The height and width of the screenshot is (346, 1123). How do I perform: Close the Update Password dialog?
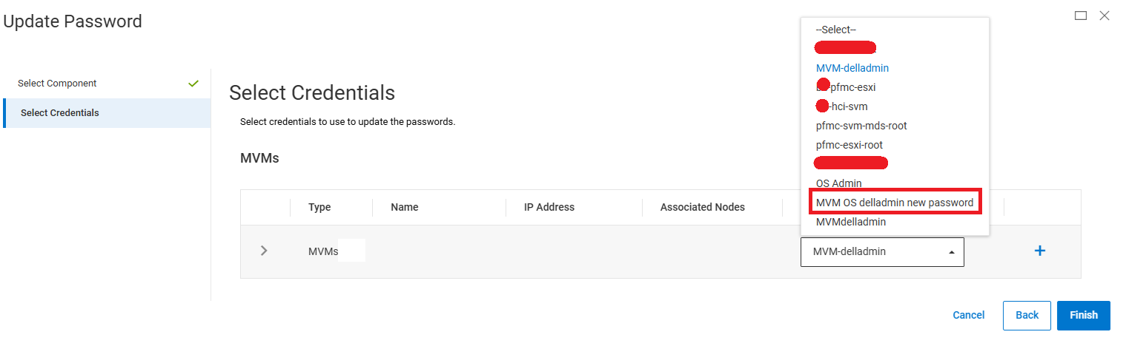point(1104,16)
